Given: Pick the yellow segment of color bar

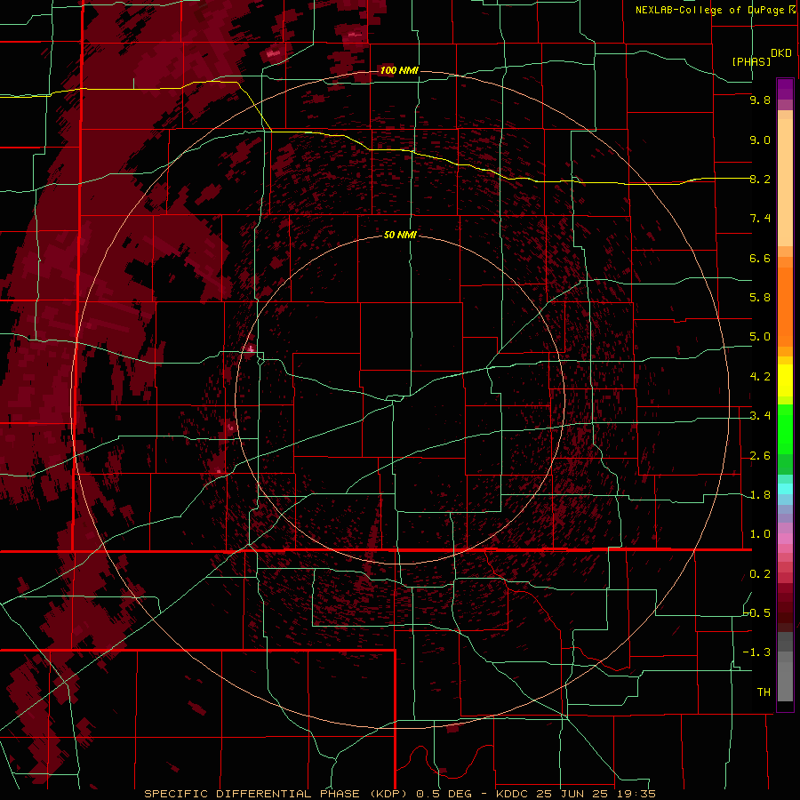Looking at the screenshot, I should point(785,380).
